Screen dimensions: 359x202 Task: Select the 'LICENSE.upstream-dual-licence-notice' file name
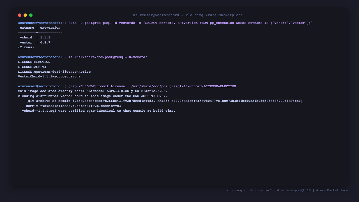pos(54,72)
